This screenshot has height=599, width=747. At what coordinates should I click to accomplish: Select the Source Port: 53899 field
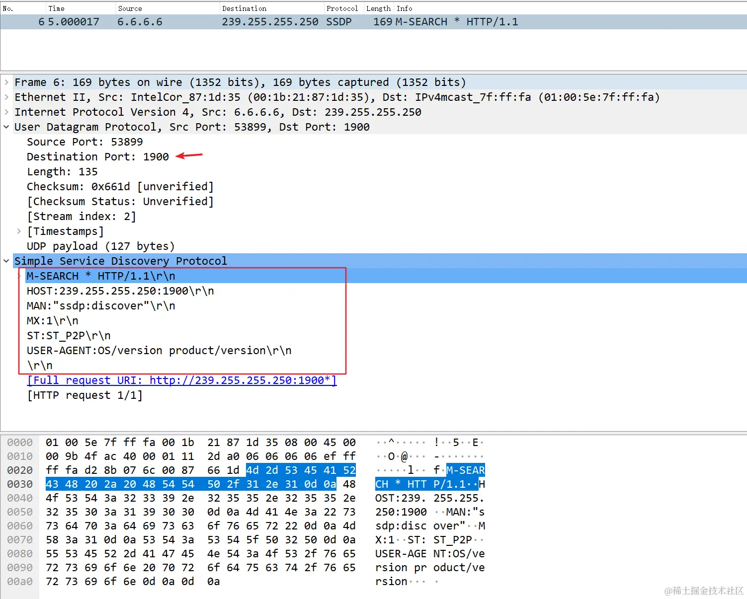pyautogui.click(x=85, y=142)
